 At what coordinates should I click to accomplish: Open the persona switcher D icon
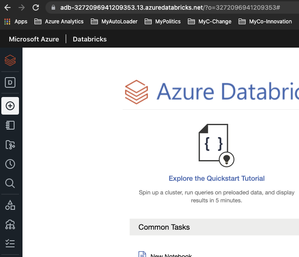(x=10, y=82)
